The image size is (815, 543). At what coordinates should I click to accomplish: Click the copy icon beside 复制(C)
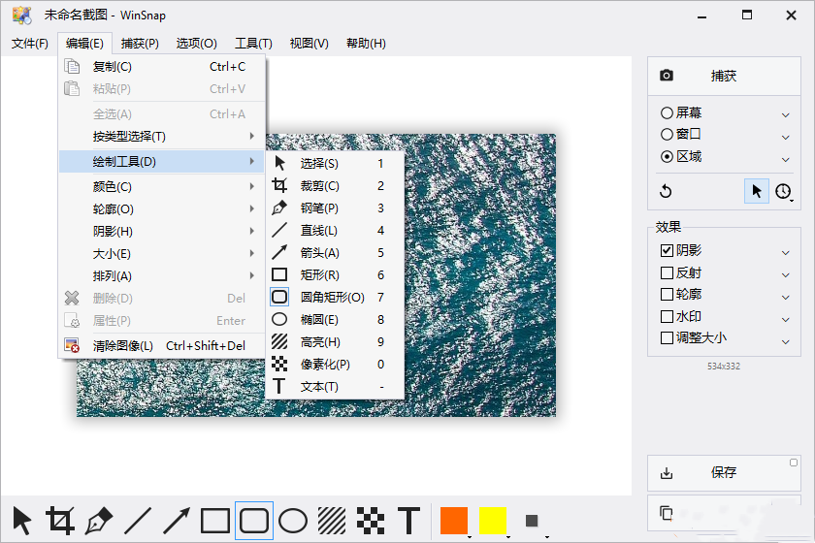pos(72,67)
